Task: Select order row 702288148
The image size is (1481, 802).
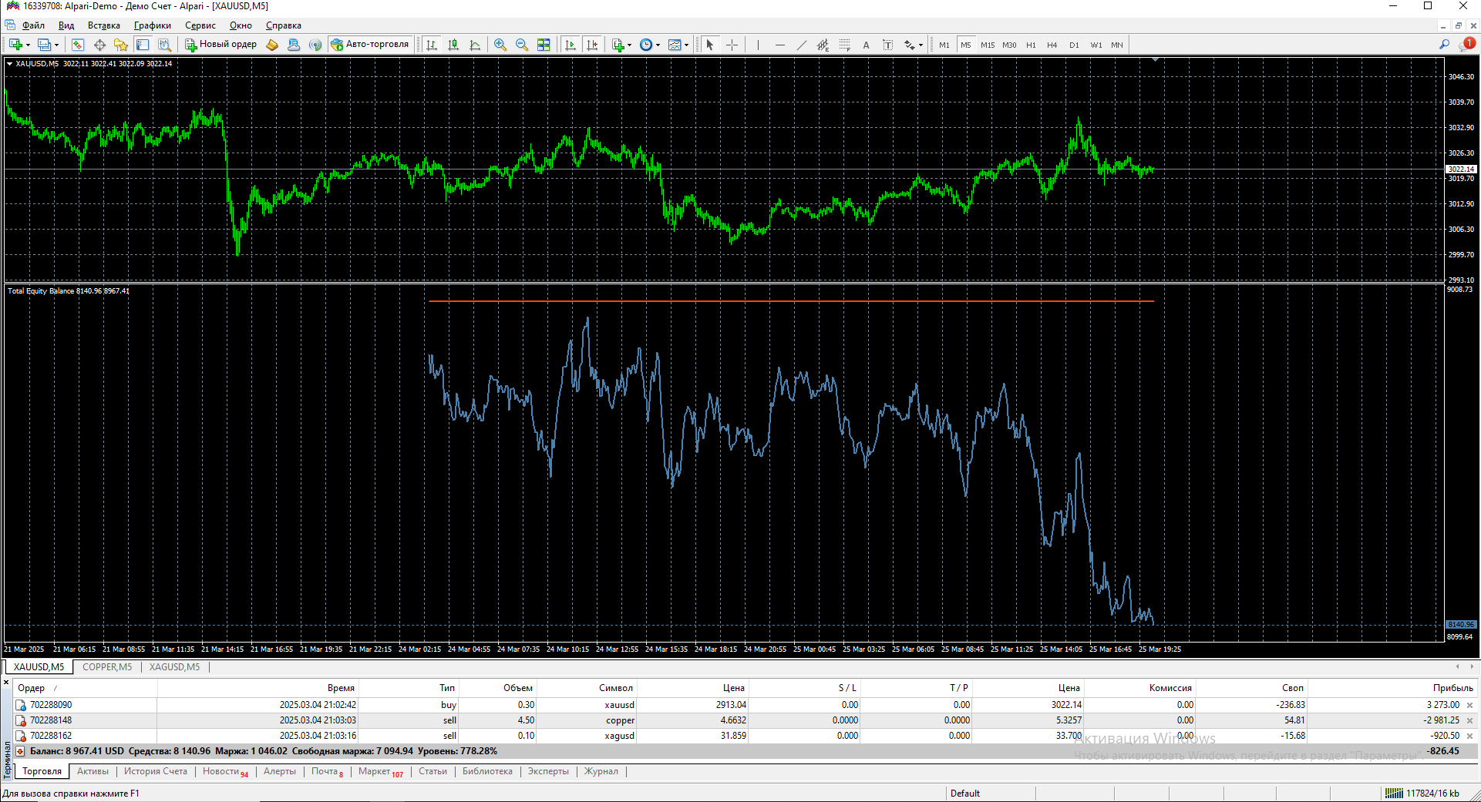Action: pyautogui.click(x=745, y=720)
